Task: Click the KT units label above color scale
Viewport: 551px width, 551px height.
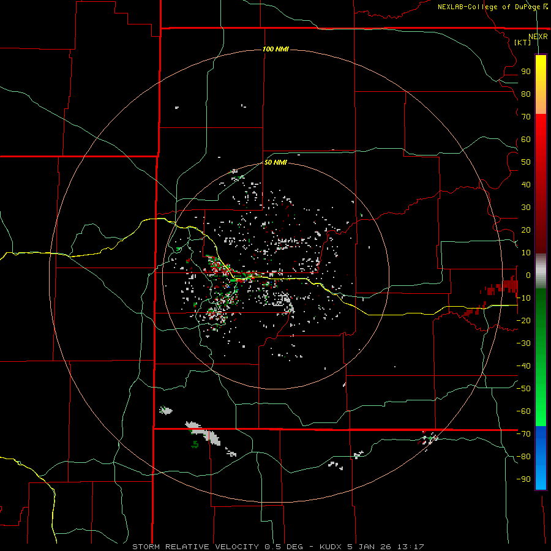Action: coord(523,42)
